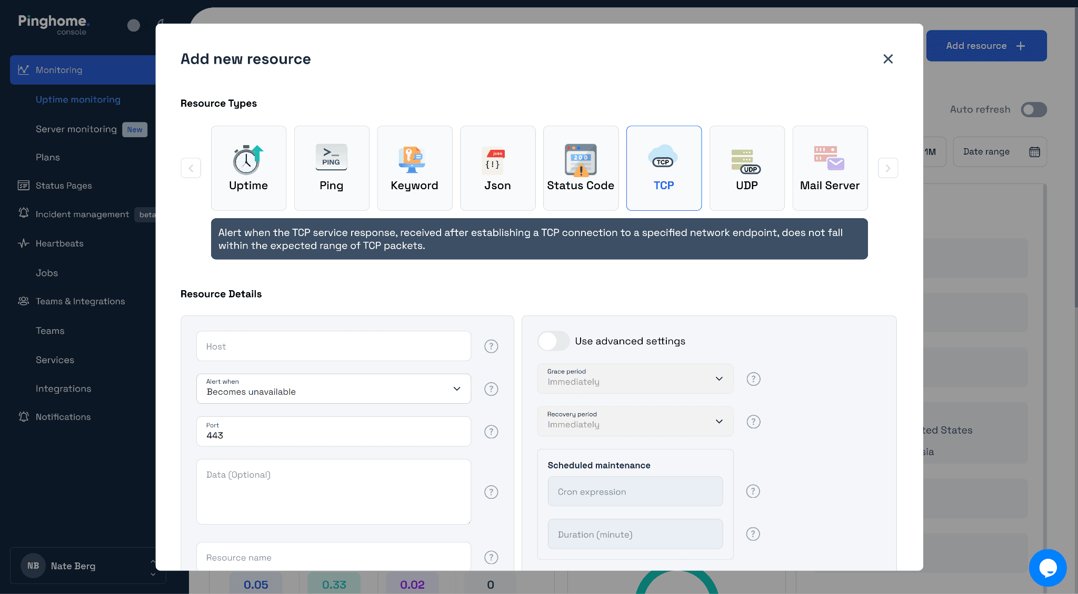1078x594 pixels.
Task: Open the Date range calendar icon
Action: pyautogui.click(x=1034, y=152)
